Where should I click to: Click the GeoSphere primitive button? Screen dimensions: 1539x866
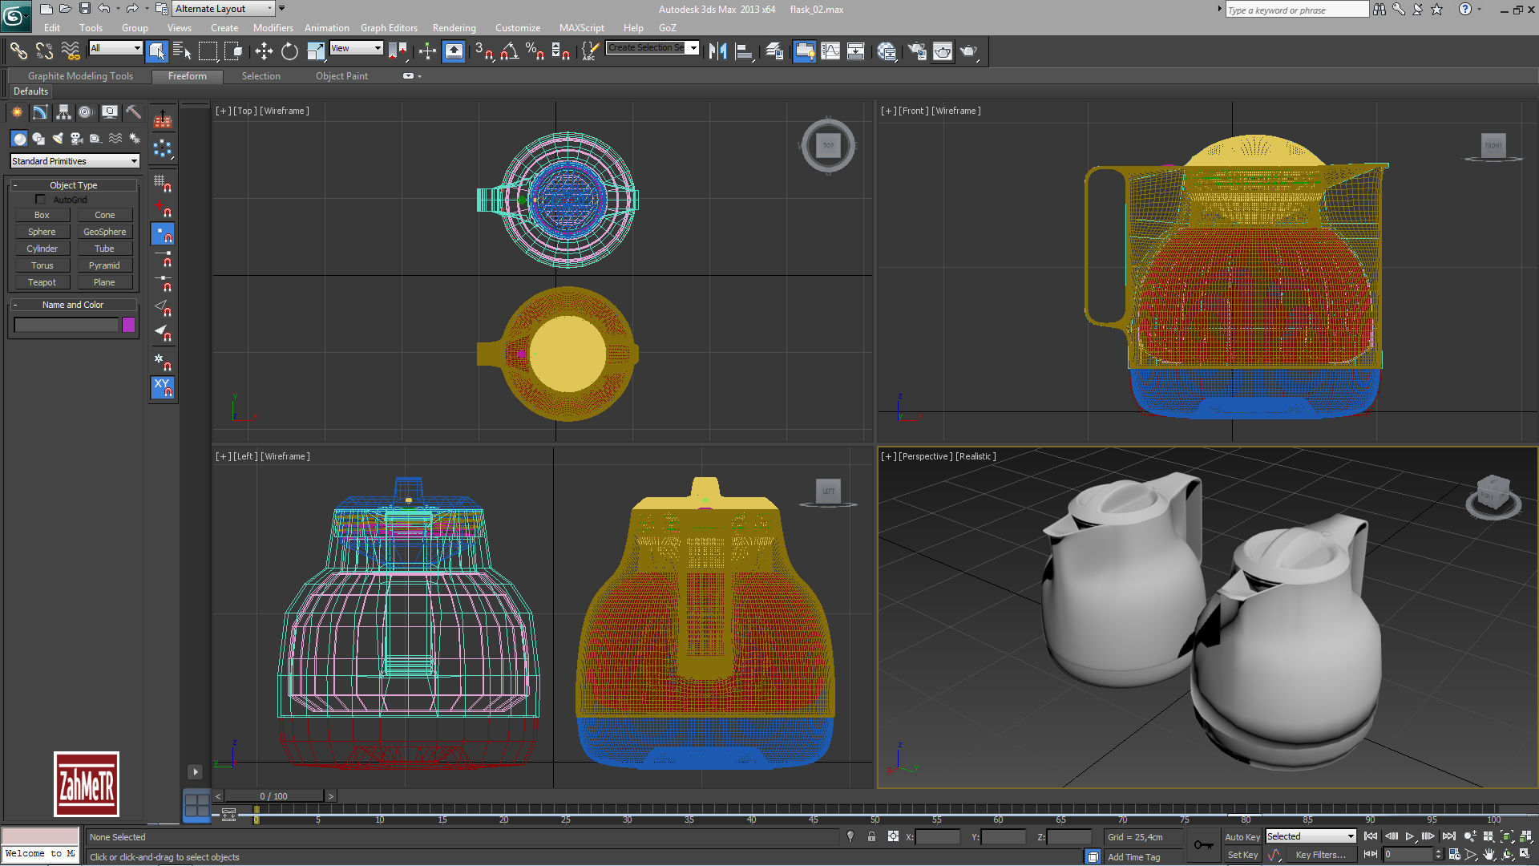click(x=104, y=232)
